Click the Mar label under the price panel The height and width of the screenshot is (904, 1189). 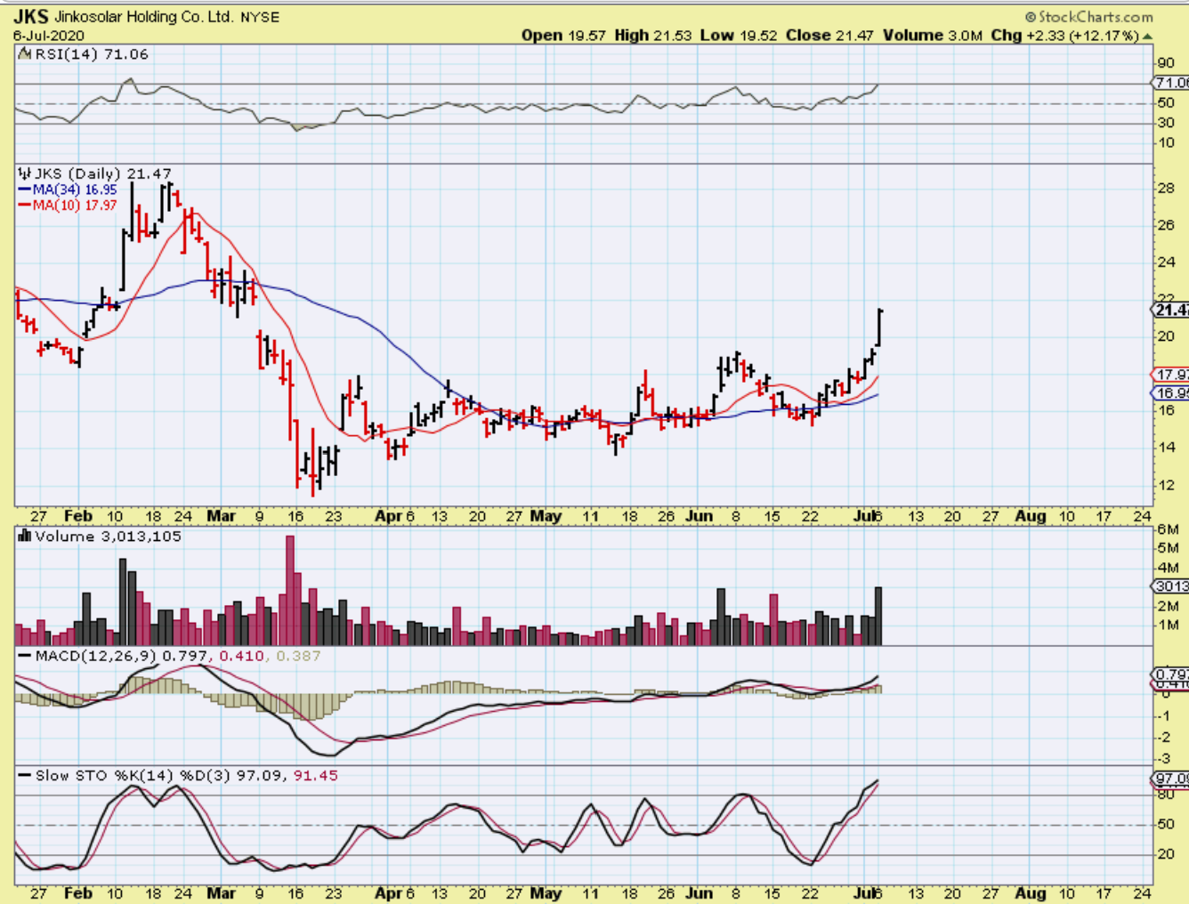point(221,516)
